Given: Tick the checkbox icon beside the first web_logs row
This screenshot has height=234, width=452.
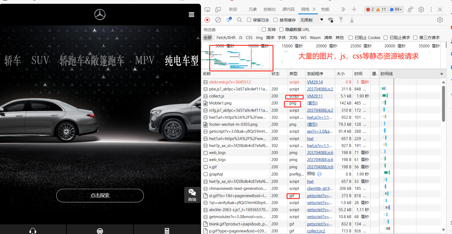Looking at the screenshot, I should click(x=206, y=153).
